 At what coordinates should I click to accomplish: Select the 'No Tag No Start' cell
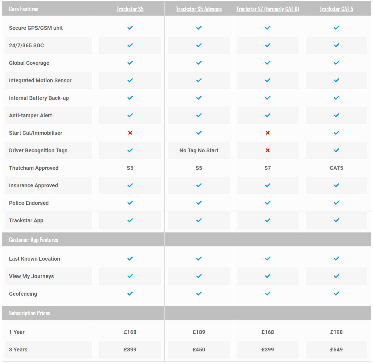(x=199, y=150)
